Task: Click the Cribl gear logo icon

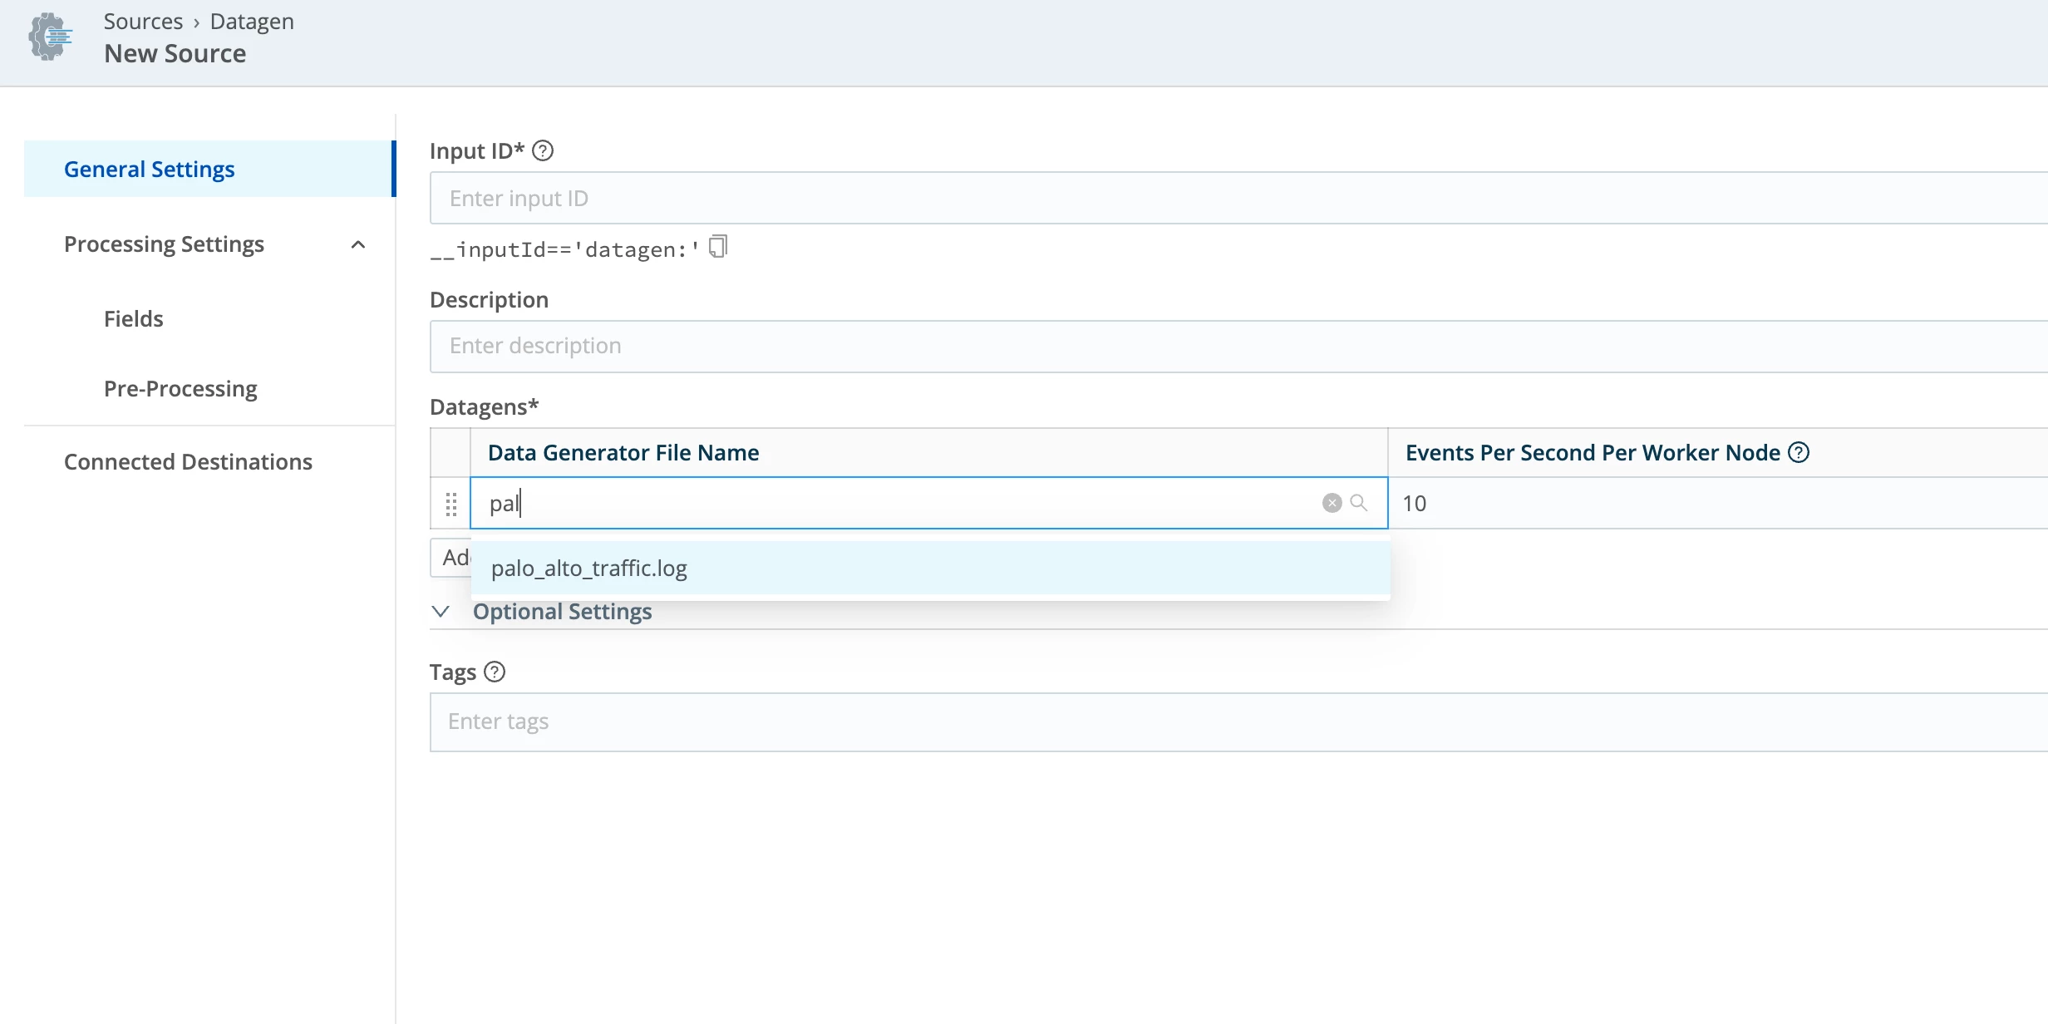Action: [51, 37]
